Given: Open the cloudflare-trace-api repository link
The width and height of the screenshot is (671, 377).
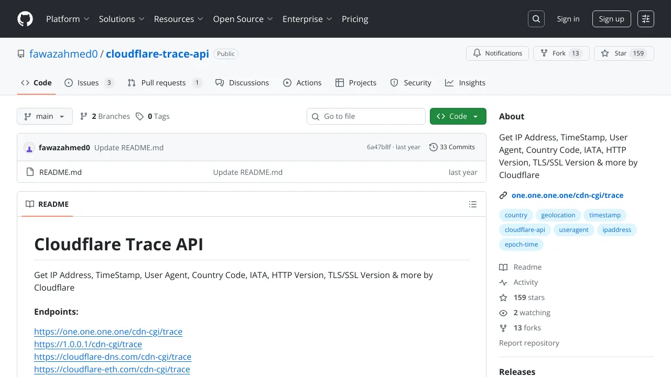Looking at the screenshot, I should pos(157,54).
